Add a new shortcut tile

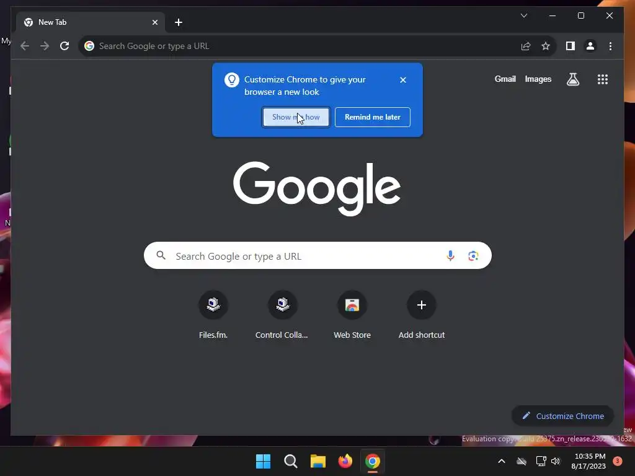[422, 315]
